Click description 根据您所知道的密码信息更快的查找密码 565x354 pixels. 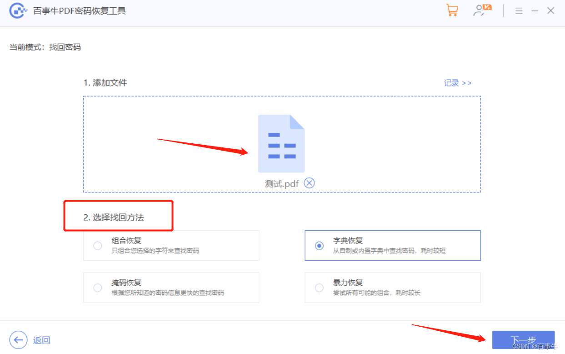pyautogui.click(x=168, y=293)
